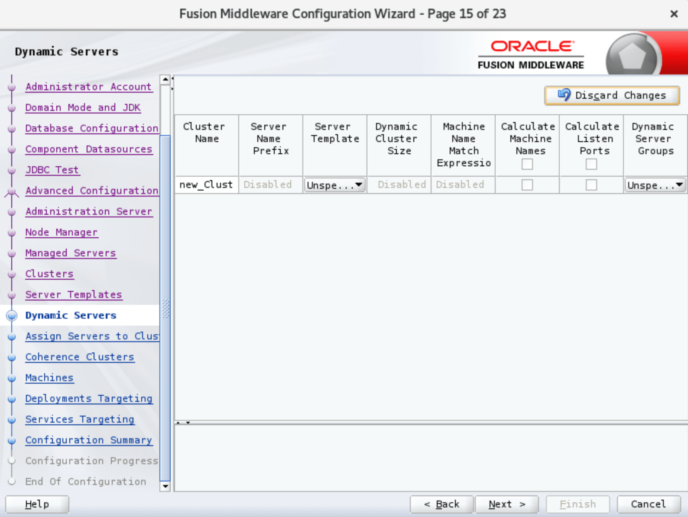Open Advanced Configuration step
This screenshot has height=517, width=688.
click(x=92, y=191)
